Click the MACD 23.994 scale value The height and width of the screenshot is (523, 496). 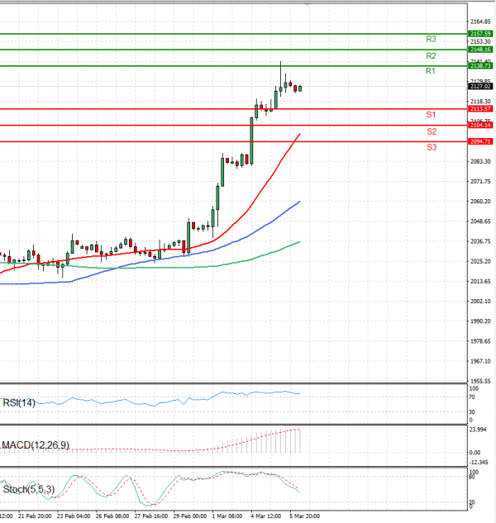pyautogui.click(x=478, y=430)
